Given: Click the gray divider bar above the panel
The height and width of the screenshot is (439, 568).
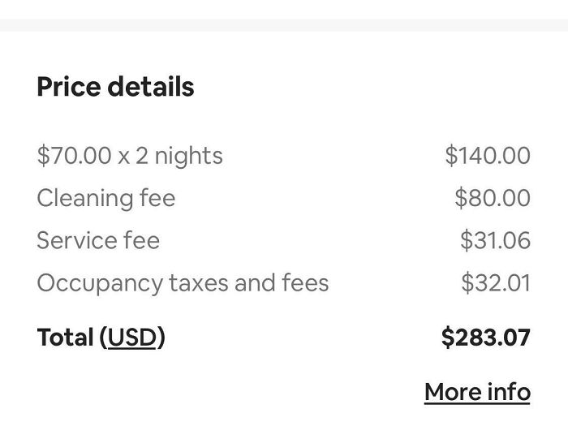Looking at the screenshot, I should (x=284, y=24).
